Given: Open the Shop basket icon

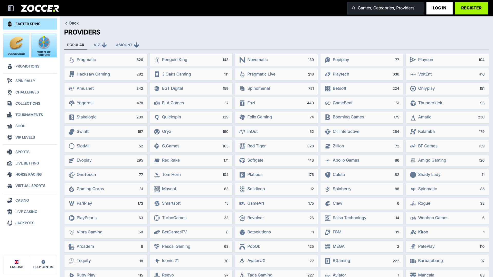Looking at the screenshot, I should point(10,126).
